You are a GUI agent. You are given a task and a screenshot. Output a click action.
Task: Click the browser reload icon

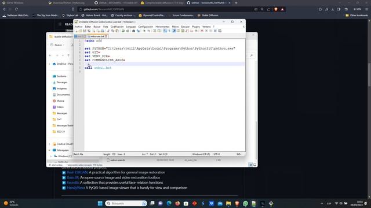tap(17, 9)
